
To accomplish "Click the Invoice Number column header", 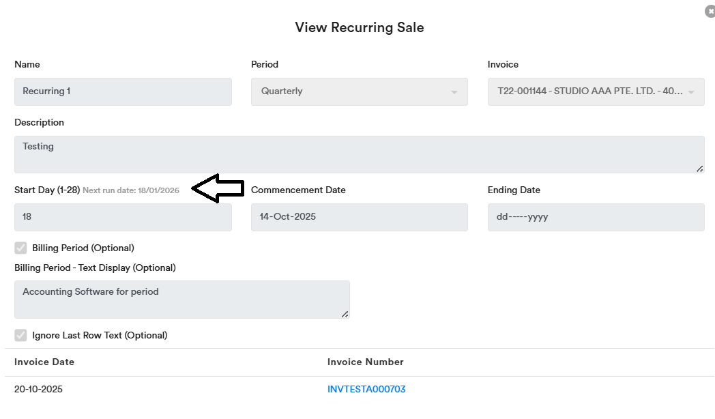I will point(366,362).
